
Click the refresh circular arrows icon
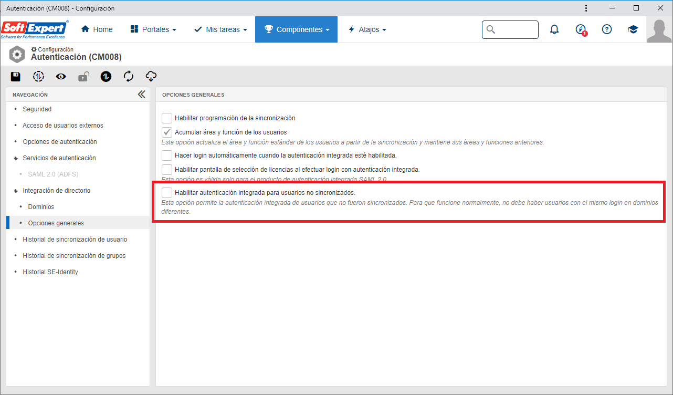coord(129,77)
